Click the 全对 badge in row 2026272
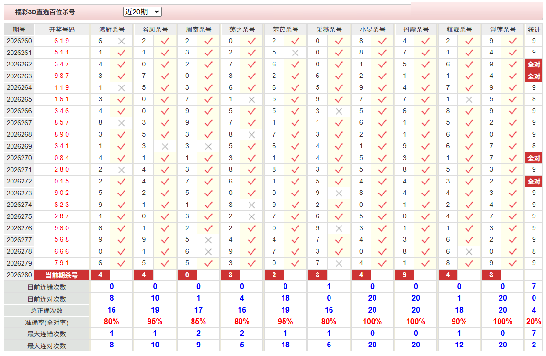This screenshot has height=356, width=546. click(x=534, y=182)
